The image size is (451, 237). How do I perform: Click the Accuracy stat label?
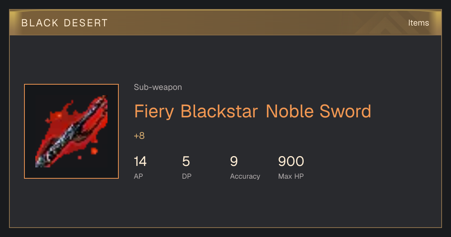(x=245, y=176)
